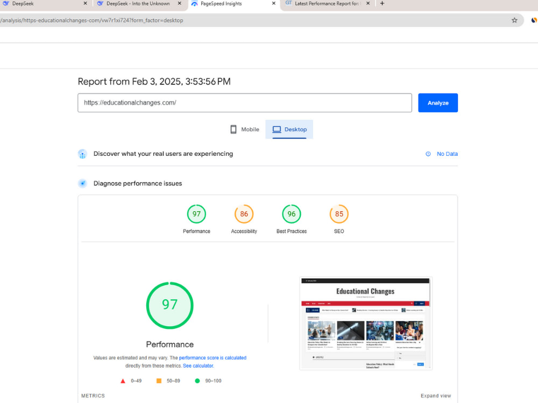Click the browser extension icon beside the address bar

pos(534,20)
